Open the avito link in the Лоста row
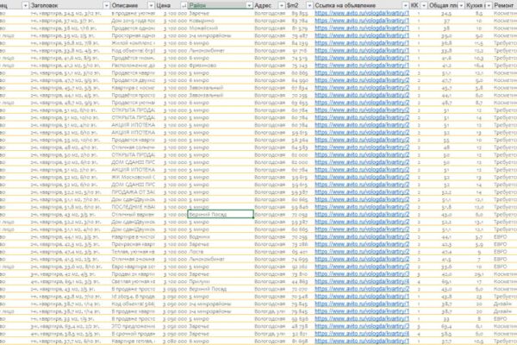The image size is (517, 345). (x=362, y=252)
